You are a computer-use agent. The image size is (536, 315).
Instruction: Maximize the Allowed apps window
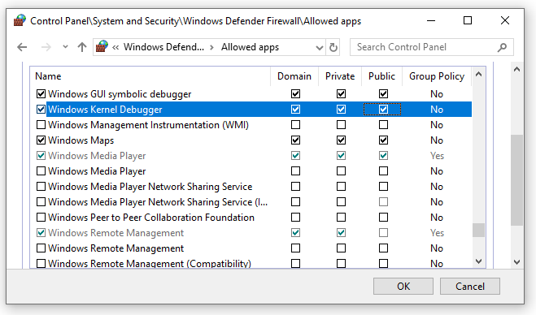(468, 21)
